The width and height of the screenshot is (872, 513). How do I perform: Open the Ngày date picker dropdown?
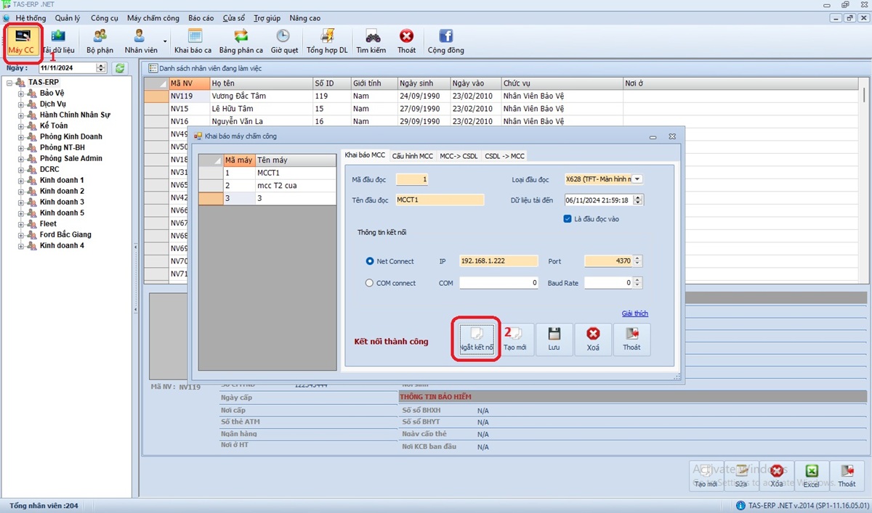pyautogui.click(x=101, y=68)
